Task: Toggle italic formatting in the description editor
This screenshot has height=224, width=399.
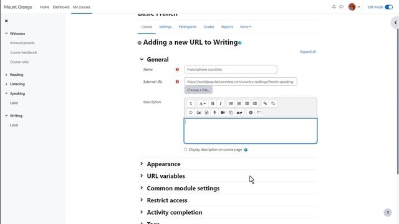Action: 220,104
